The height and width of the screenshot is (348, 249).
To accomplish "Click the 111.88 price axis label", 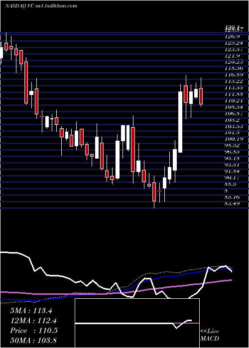I will pos(234,94).
